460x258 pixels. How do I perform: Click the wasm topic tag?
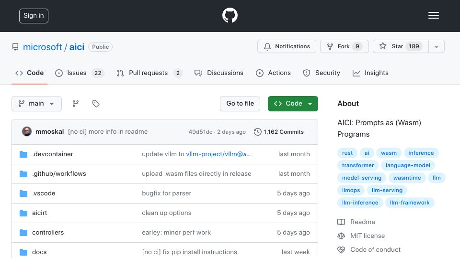389,153
